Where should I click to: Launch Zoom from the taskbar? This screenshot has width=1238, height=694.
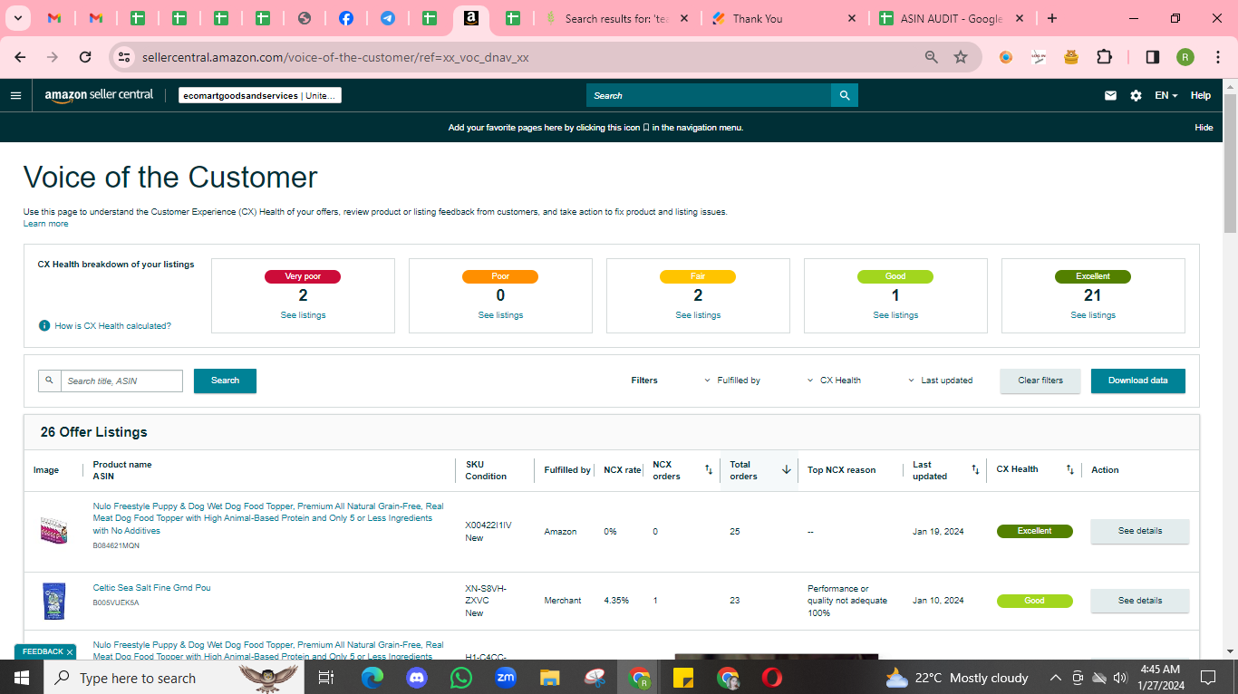coord(506,678)
